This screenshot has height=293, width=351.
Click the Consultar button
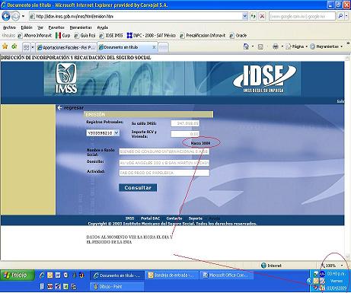click(138, 188)
